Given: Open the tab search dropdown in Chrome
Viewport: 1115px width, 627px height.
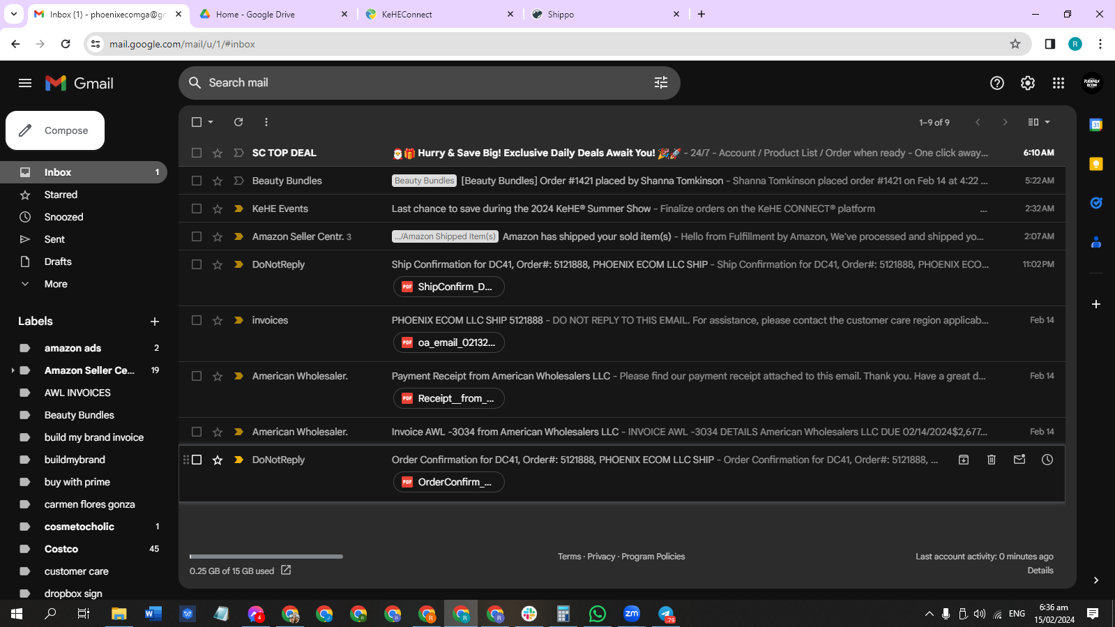Looking at the screenshot, I should coord(13,14).
